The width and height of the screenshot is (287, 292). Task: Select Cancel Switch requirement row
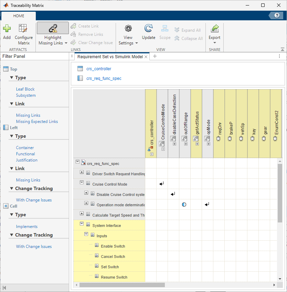(109, 256)
